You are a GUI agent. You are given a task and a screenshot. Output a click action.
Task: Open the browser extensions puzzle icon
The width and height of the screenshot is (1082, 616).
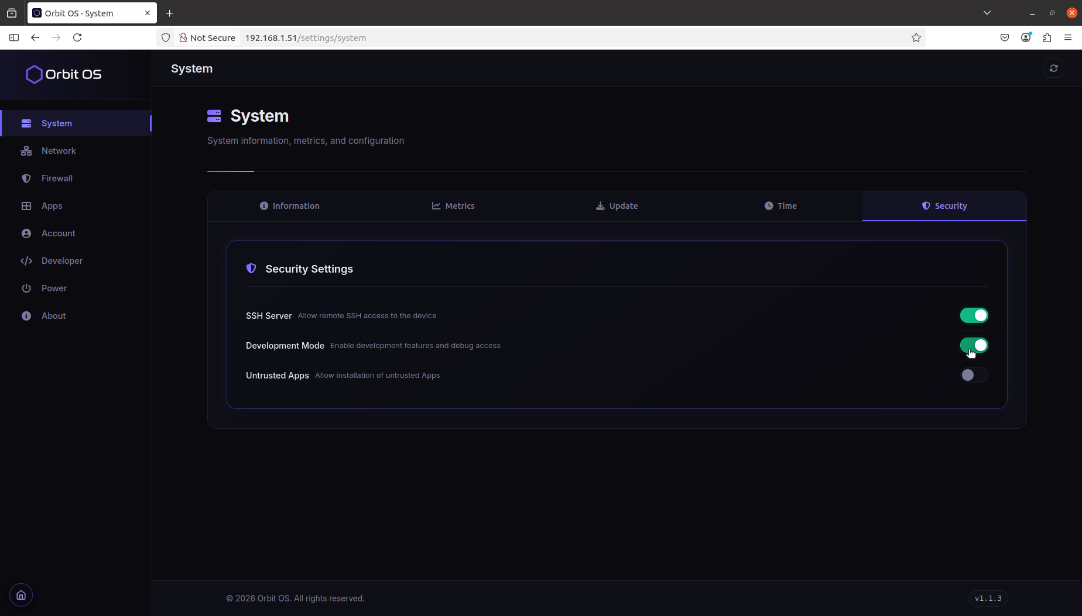pyautogui.click(x=1047, y=37)
